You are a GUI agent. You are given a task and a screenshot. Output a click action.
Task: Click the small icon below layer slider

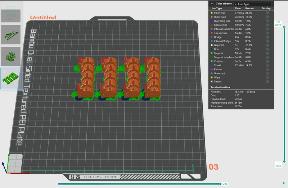[284, 183]
